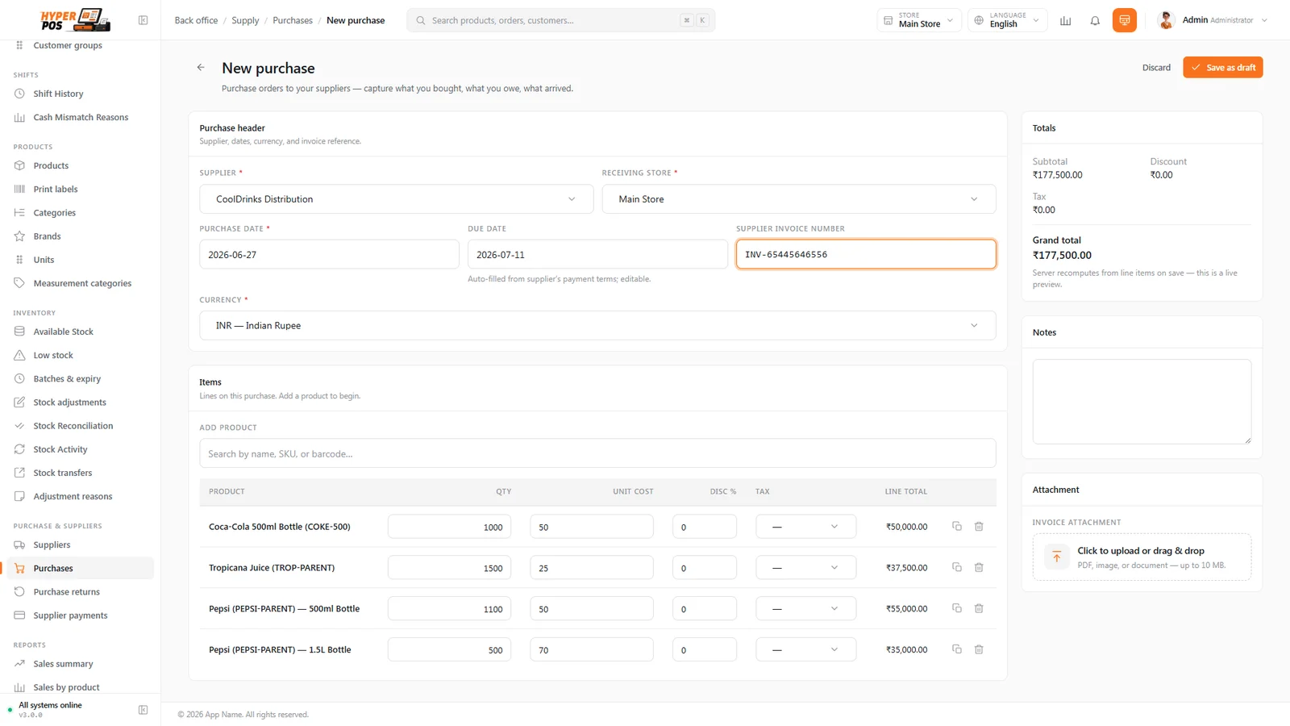The width and height of the screenshot is (1290, 726).
Task: Expand the Admin account menu
Action: [x=1213, y=20]
